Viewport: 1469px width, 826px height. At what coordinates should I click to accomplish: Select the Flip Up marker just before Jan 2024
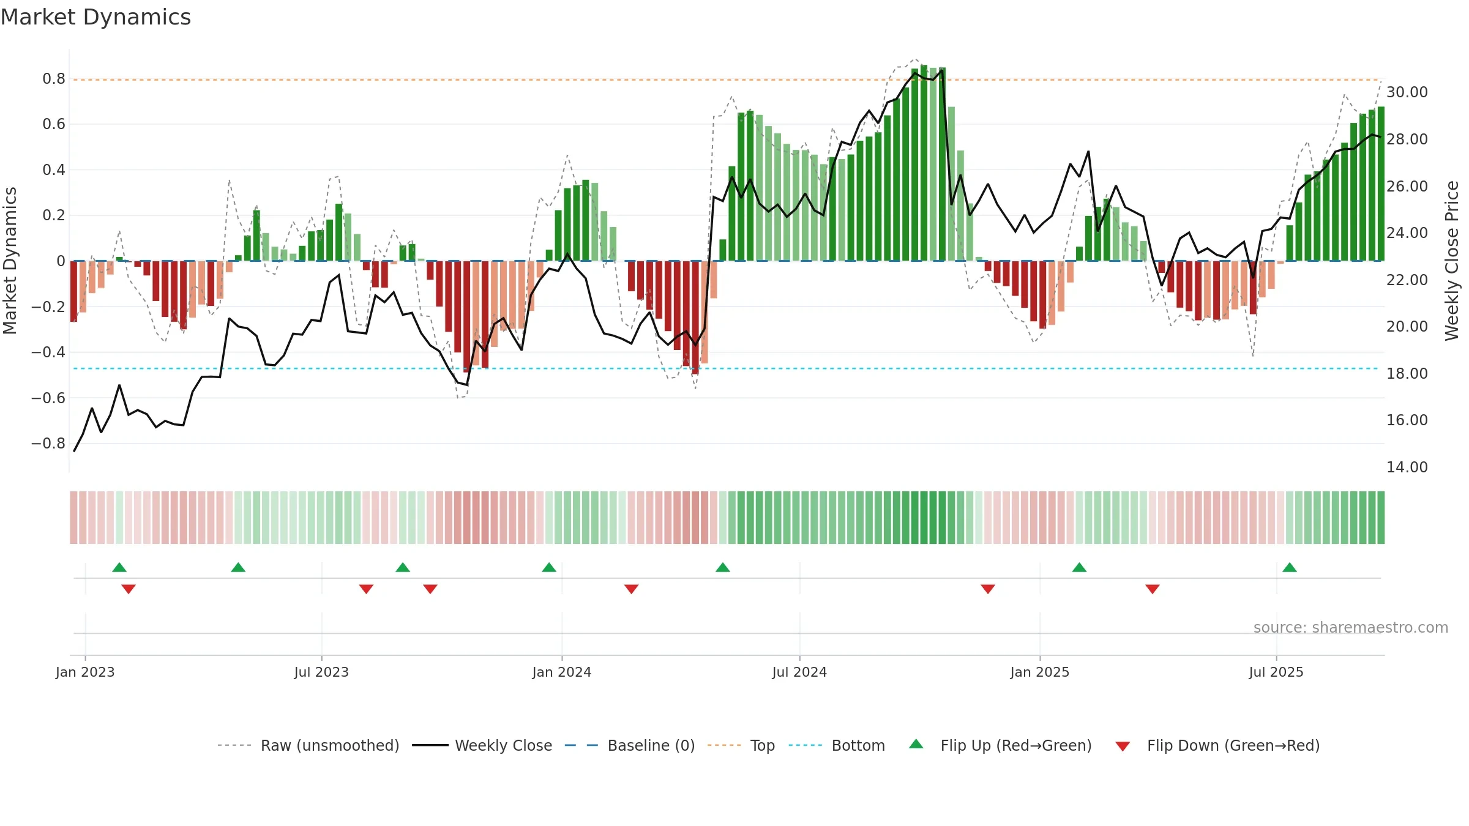click(x=549, y=567)
